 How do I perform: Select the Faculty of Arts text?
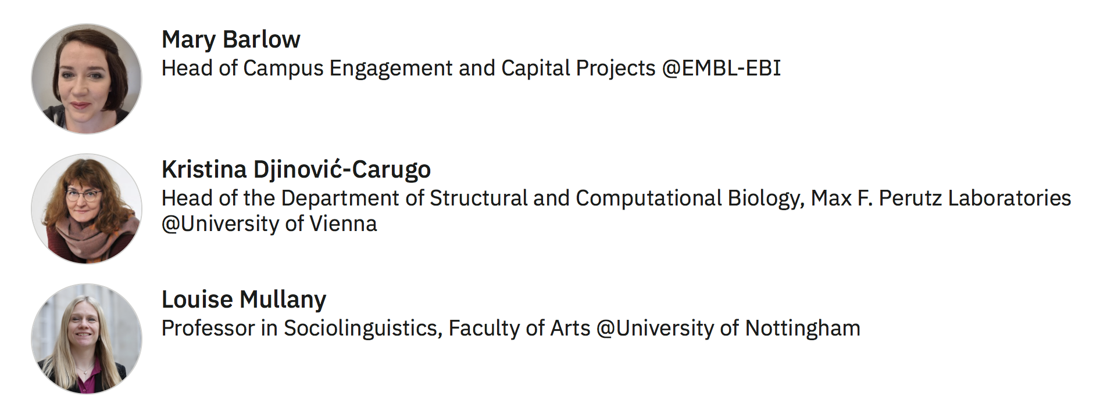coord(519,329)
